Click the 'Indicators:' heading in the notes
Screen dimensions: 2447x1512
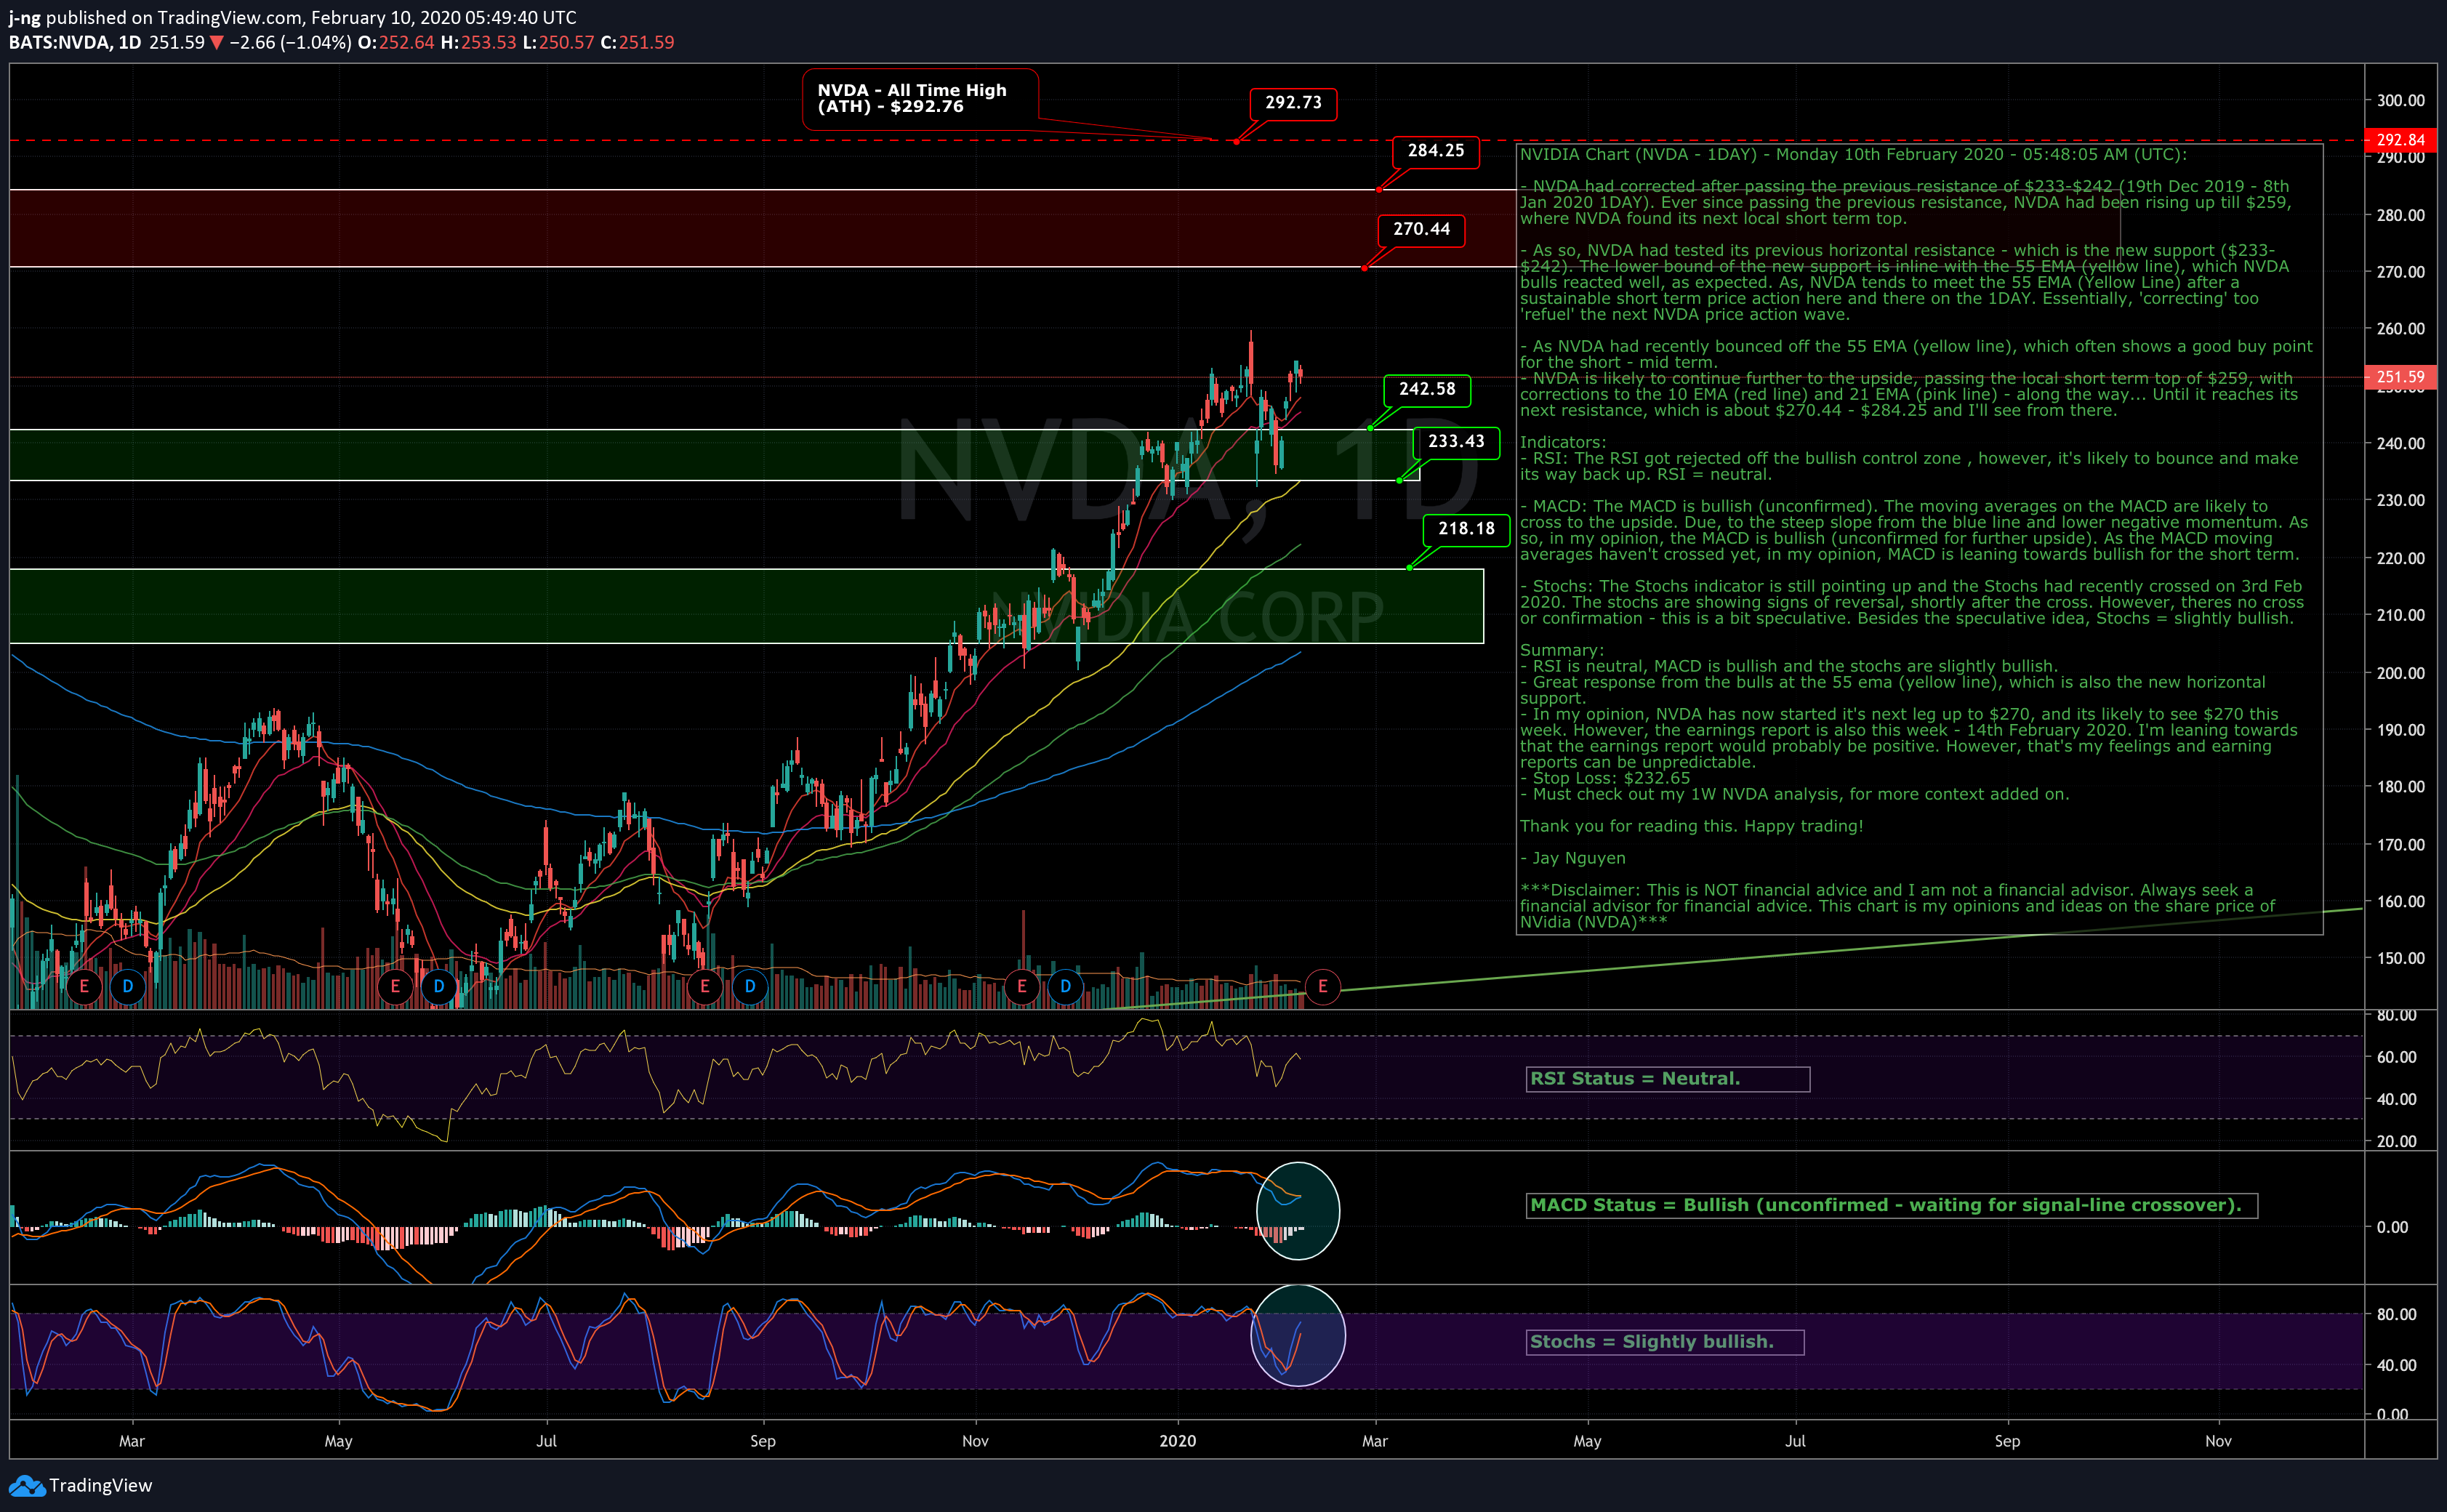pos(1563,442)
